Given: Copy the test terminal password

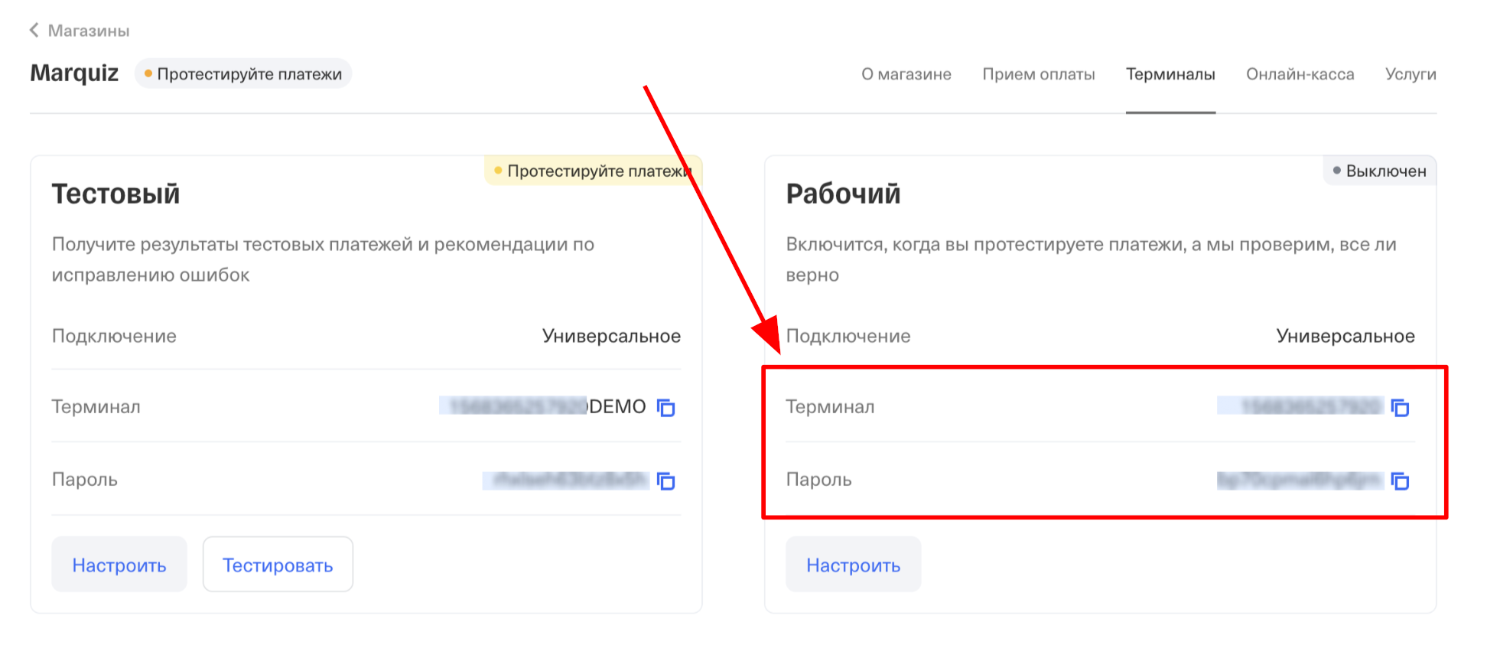Looking at the screenshot, I should click(x=666, y=481).
